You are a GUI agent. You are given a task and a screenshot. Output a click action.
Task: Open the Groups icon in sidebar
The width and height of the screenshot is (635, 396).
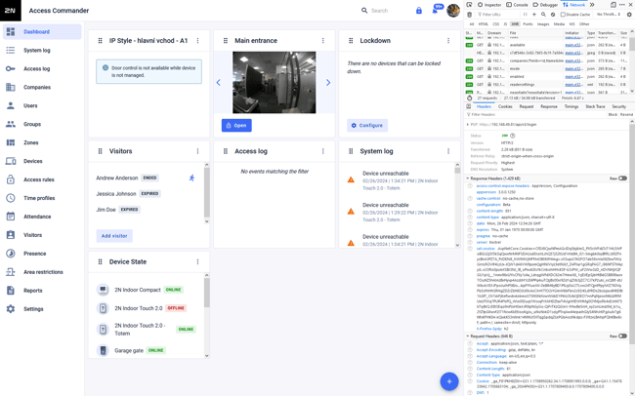pyautogui.click(x=11, y=124)
